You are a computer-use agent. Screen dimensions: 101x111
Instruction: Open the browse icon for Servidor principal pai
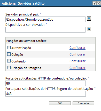[x=89, y=19]
